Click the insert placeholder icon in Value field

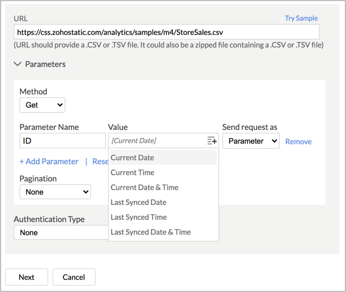coord(212,141)
